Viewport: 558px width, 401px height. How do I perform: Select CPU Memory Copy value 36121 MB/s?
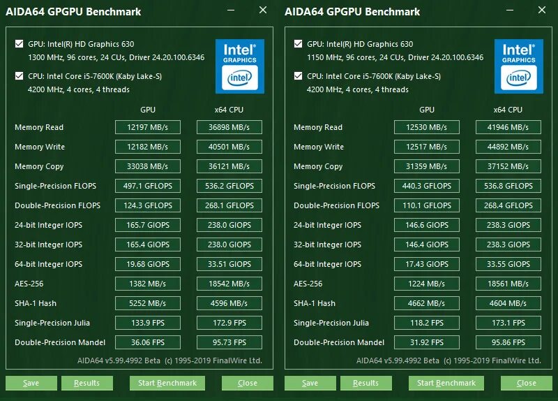click(x=229, y=166)
